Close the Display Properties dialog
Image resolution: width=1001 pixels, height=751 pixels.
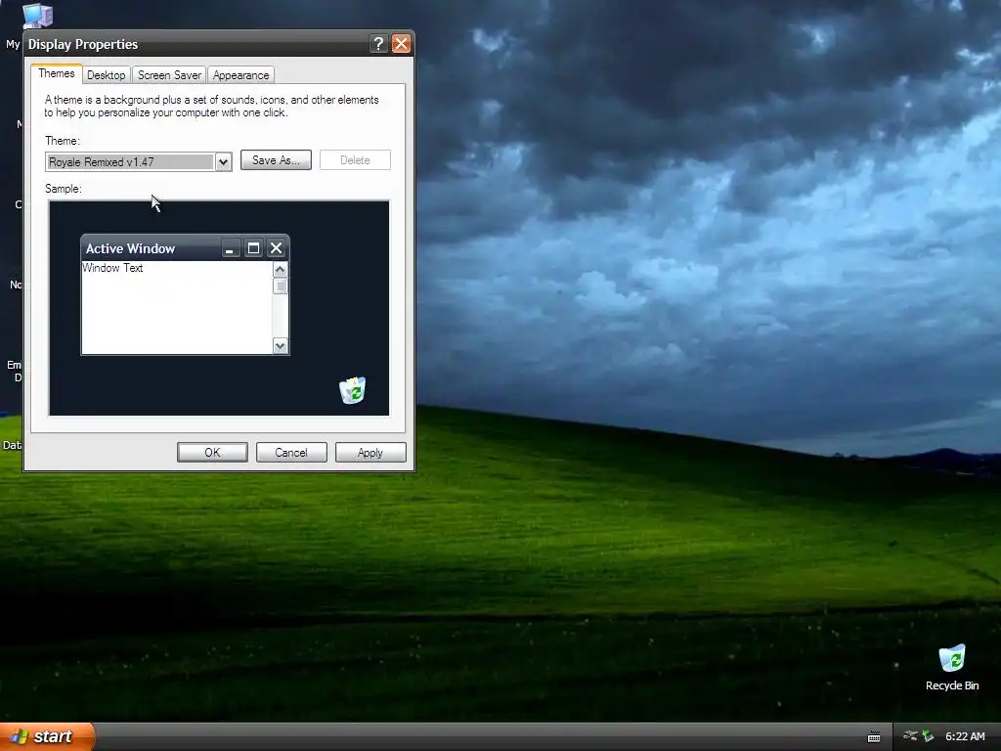401,43
